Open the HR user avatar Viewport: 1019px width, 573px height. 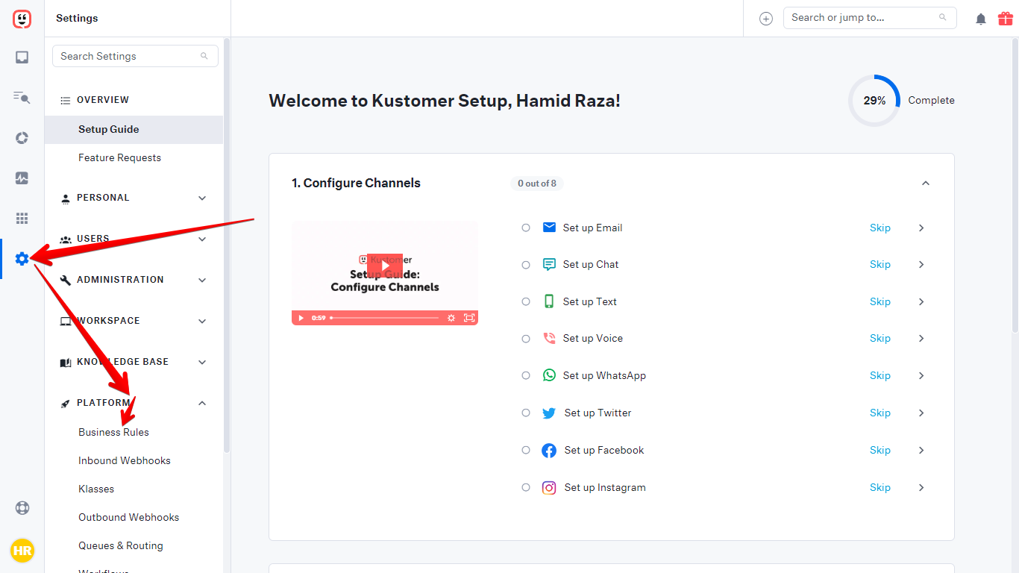click(22, 551)
